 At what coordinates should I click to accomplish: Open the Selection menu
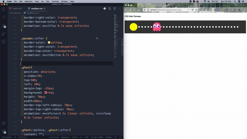[x=29, y=2]
